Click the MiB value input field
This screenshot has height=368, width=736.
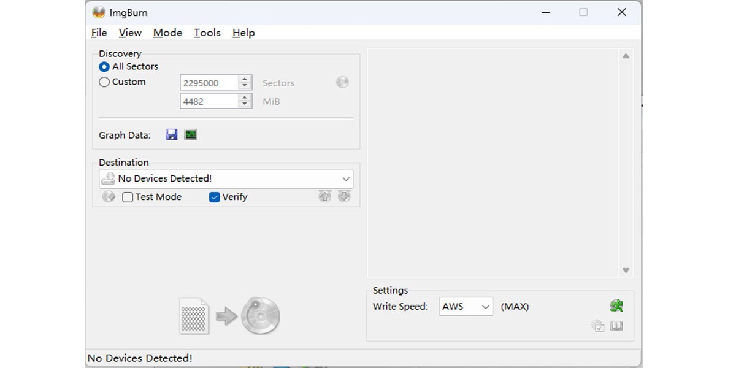pyautogui.click(x=209, y=102)
